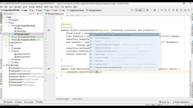Open the Terminal tool window
The height and width of the screenshot is (108, 193).
[8, 102]
